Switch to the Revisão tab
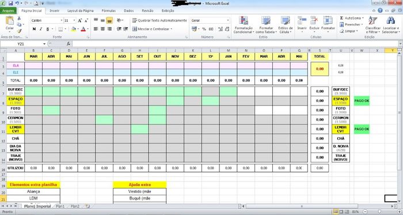 tap(147, 11)
